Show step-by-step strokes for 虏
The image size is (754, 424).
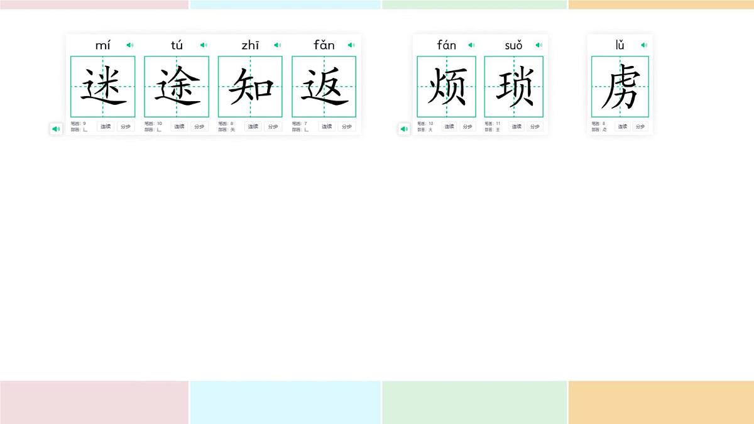pyautogui.click(x=639, y=126)
